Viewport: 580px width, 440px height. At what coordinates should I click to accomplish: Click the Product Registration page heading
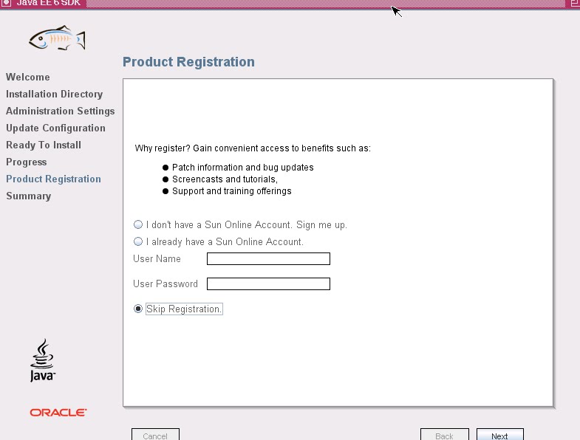point(188,62)
